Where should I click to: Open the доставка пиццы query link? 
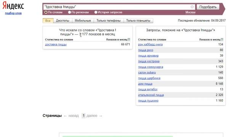[x=56, y=45]
